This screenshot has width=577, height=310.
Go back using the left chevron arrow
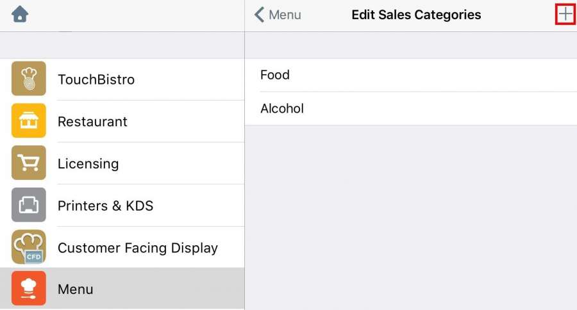coord(259,15)
